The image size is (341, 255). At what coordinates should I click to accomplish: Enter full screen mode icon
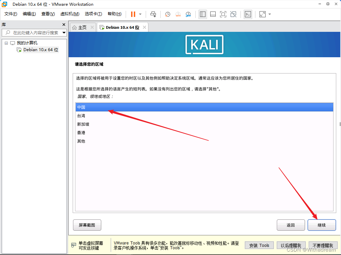(223, 14)
